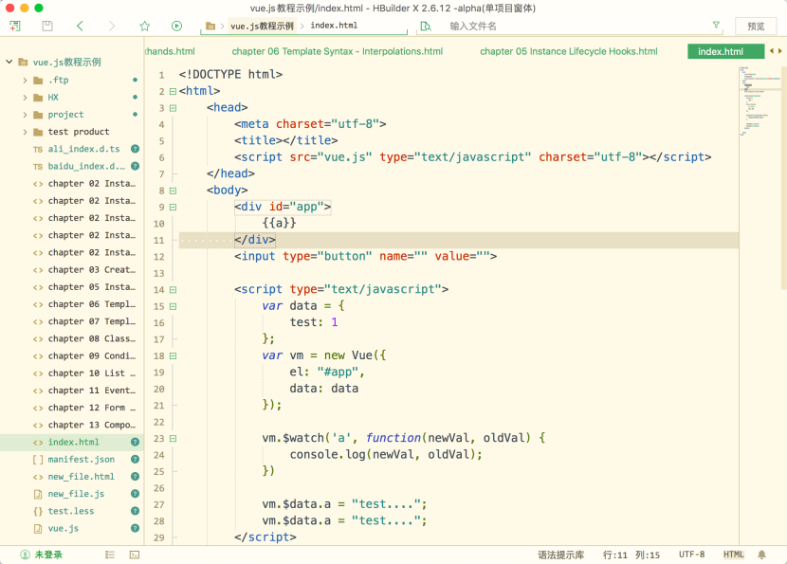The width and height of the screenshot is (787, 564).
Task: Click the code minimap preview
Action: coord(760,100)
